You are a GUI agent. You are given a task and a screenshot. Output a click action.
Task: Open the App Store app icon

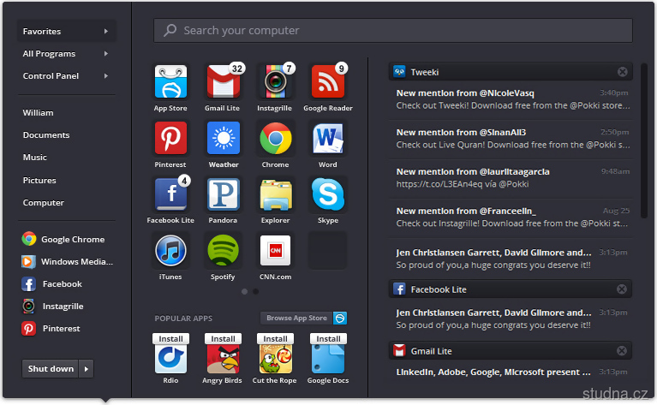pyautogui.click(x=170, y=81)
